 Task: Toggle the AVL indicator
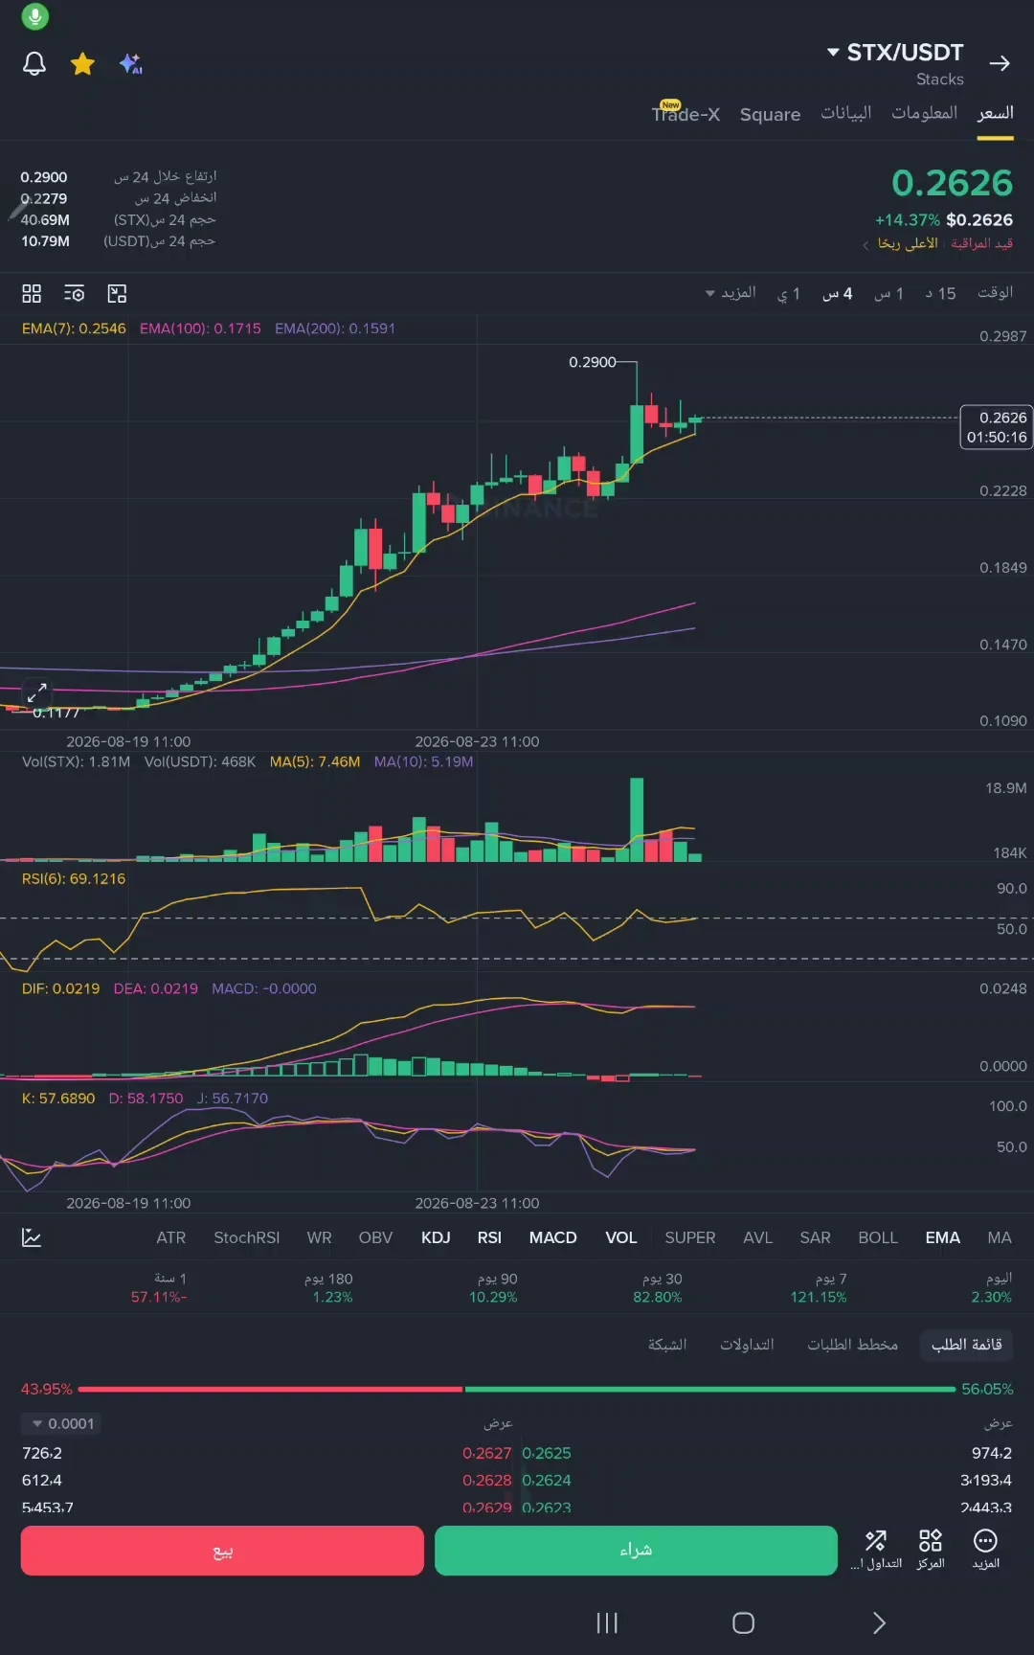[757, 1237]
